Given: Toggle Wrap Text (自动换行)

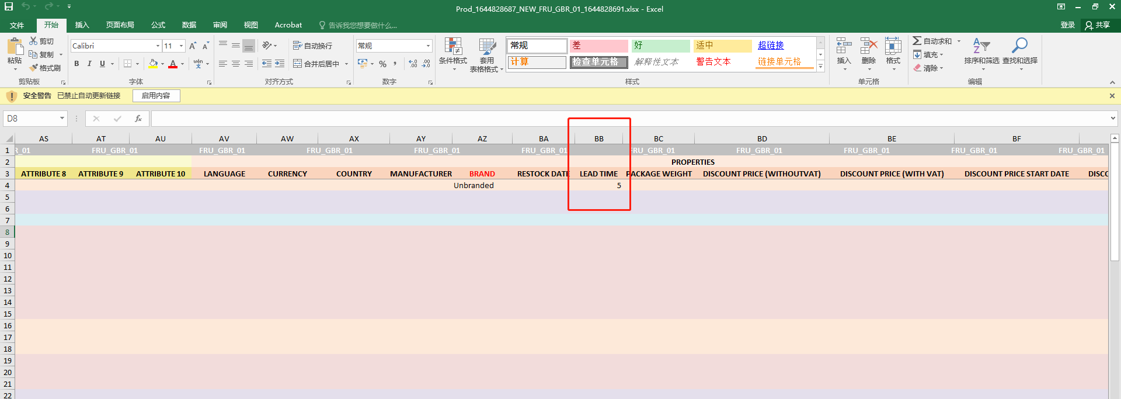Looking at the screenshot, I should click(x=312, y=46).
